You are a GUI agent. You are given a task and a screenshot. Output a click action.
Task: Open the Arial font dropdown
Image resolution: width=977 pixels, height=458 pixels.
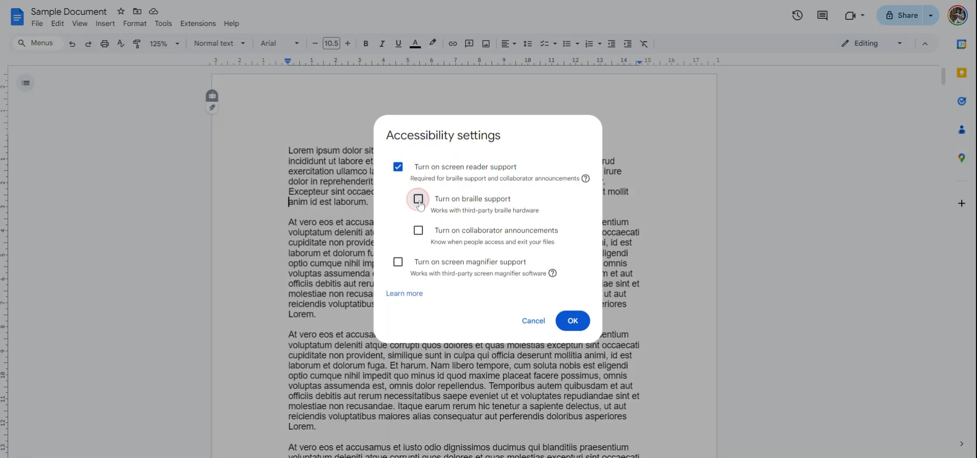[279, 44]
